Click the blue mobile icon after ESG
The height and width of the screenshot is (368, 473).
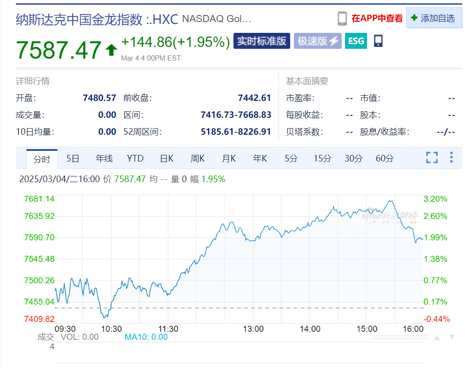point(378,41)
